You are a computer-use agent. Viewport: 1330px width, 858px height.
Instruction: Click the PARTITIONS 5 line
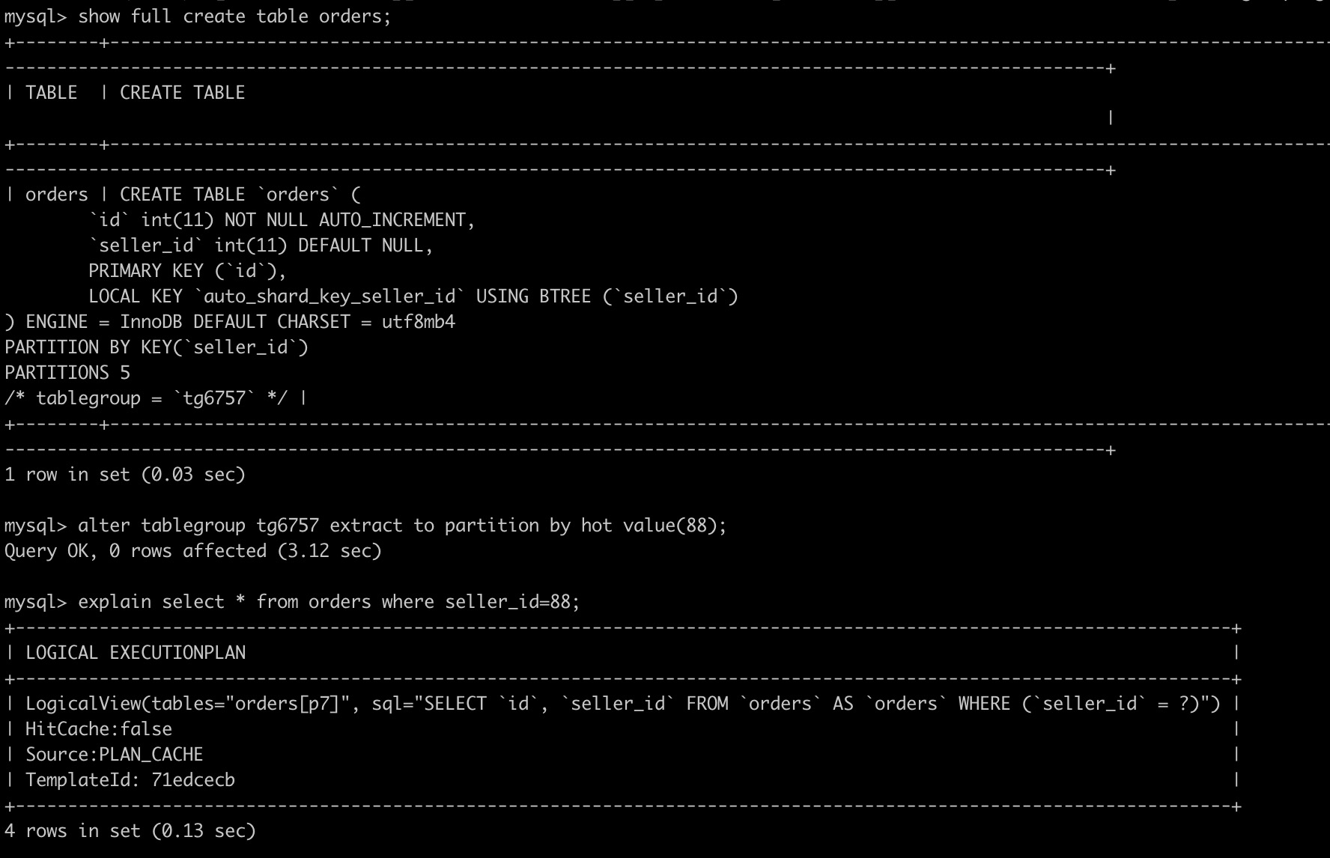click(67, 373)
